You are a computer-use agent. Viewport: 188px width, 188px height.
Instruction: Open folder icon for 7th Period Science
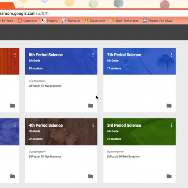click(x=169, y=106)
